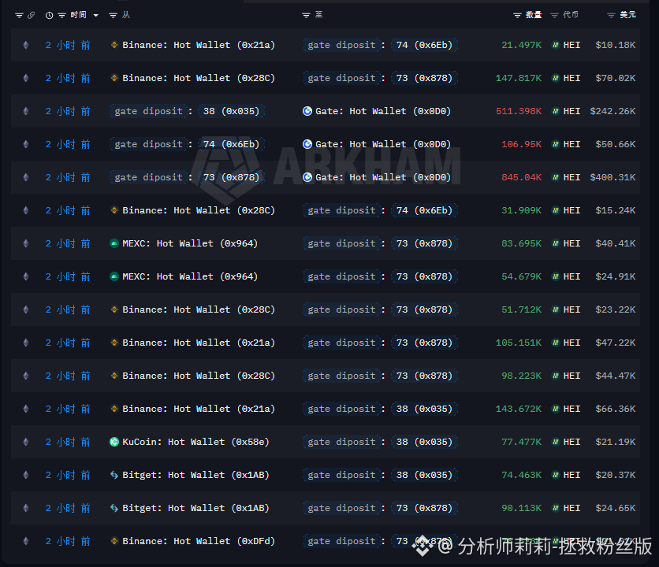
Task: Open Binance: Hot Wallet (0x21a) in the $10.18K row
Action: tap(199, 45)
